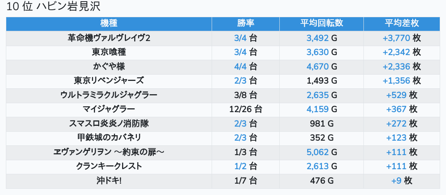
Task: Click the 機種 column header
Action: coord(109,23)
